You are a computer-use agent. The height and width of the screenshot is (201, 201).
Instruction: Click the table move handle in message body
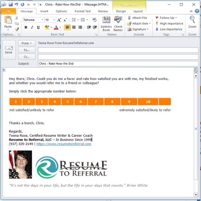(4, 70)
